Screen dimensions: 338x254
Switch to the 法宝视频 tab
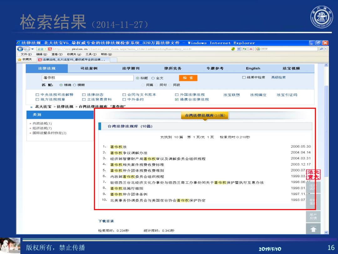[x=291, y=68]
